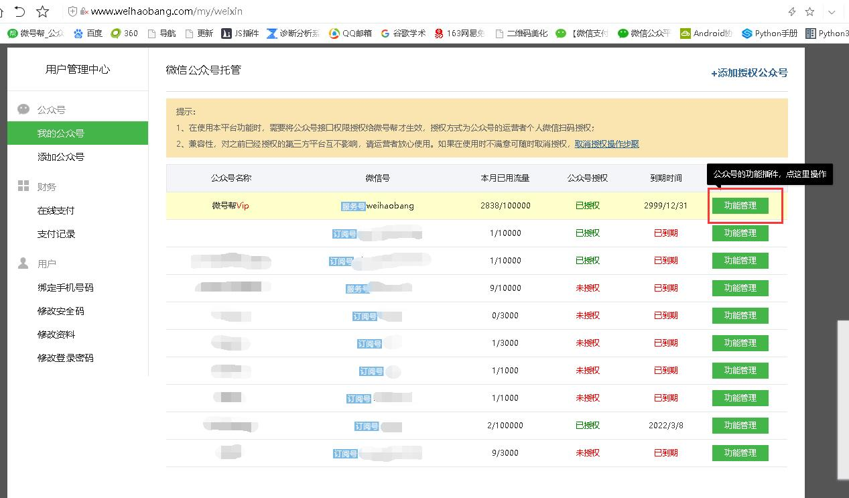This screenshot has height=498, width=849.
Task: Go to 在线支付 in sidebar
Action: pos(56,210)
